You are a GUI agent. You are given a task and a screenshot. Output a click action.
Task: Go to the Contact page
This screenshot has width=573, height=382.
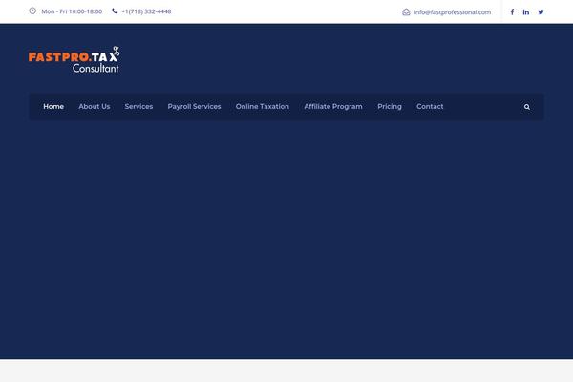click(x=430, y=106)
